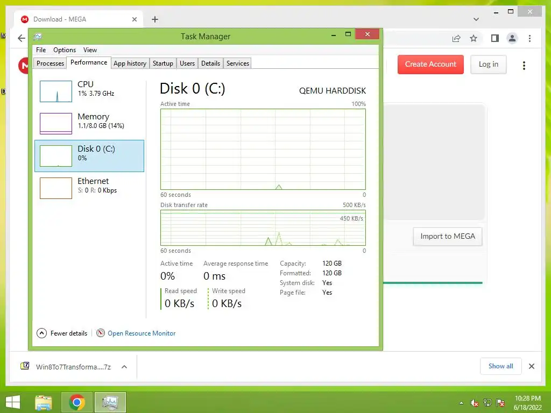Switch to the Processes tab

(50, 63)
